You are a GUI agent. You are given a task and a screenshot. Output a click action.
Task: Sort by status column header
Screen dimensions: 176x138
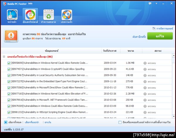tap(158, 51)
